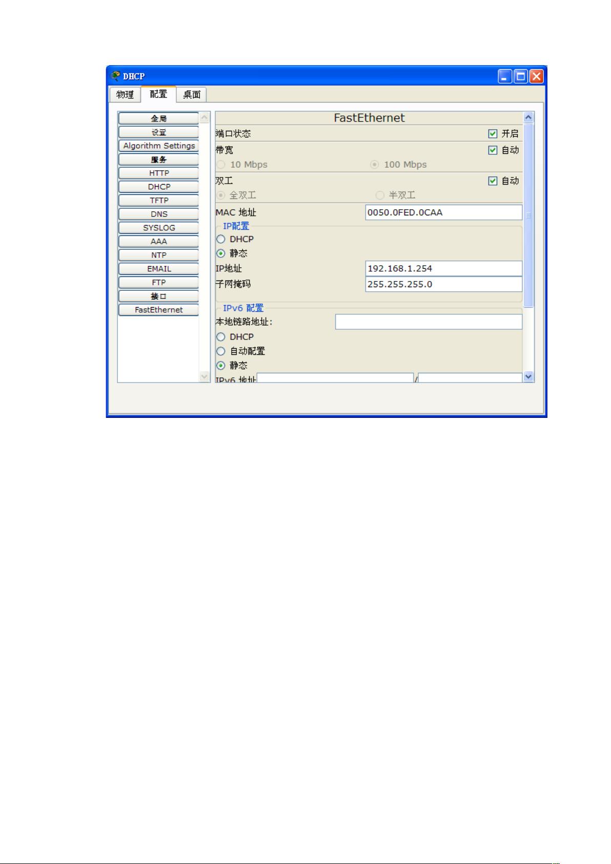Click the 本地链路地址 input field
The image size is (611, 864).
pos(429,322)
